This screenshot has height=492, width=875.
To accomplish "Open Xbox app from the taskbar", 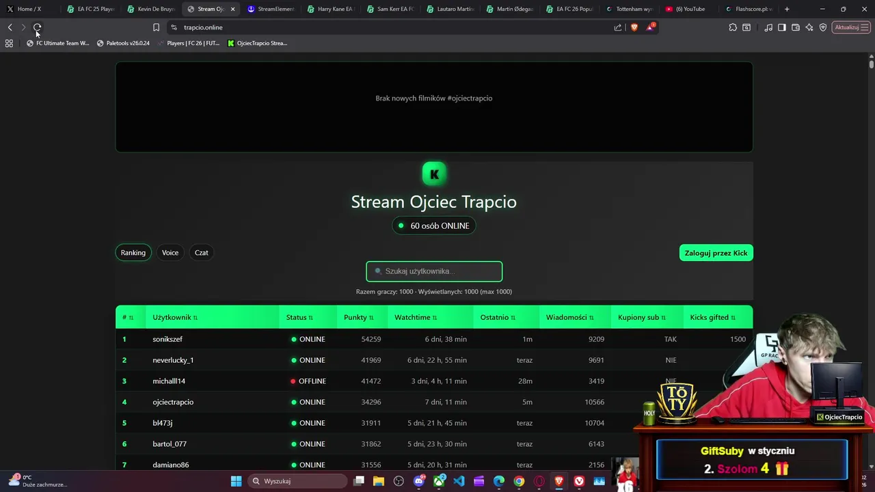I will [439, 481].
